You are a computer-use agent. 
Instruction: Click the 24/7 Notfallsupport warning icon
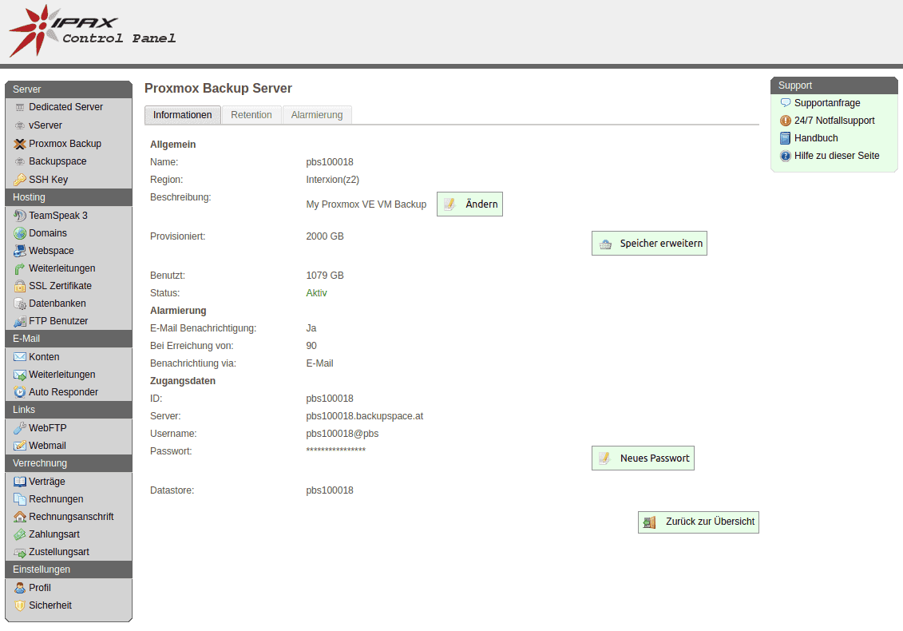(786, 121)
